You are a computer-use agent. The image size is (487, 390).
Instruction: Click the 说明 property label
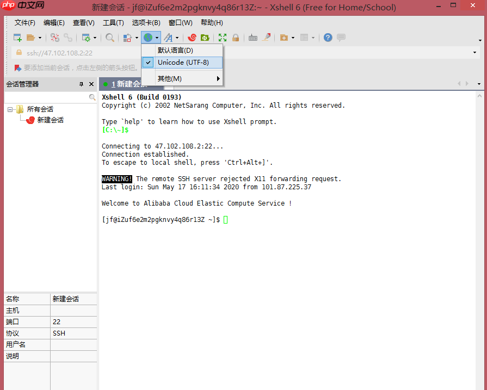tap(13, 356)
